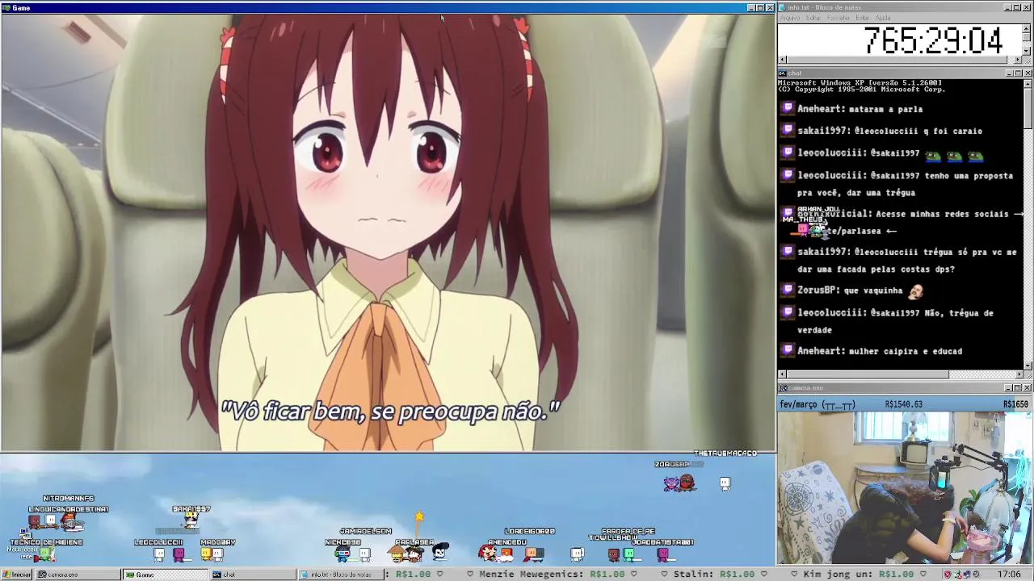
Task: Click the PARLASEA character with star
Action: [414, 552]
